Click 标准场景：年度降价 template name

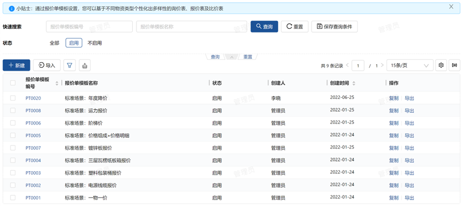[86, 98]
